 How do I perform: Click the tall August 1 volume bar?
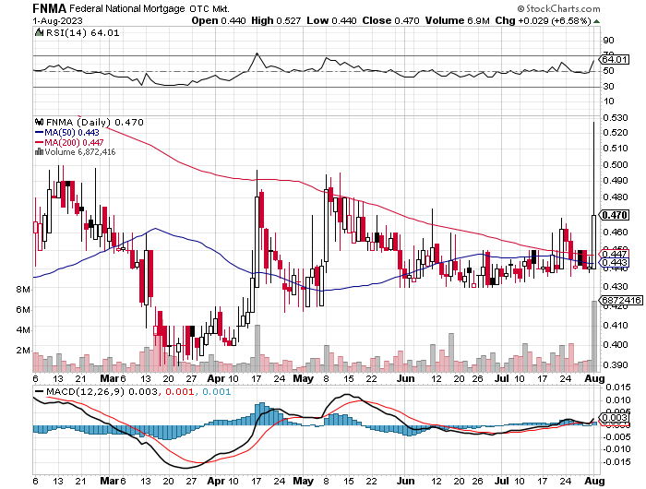594,336
